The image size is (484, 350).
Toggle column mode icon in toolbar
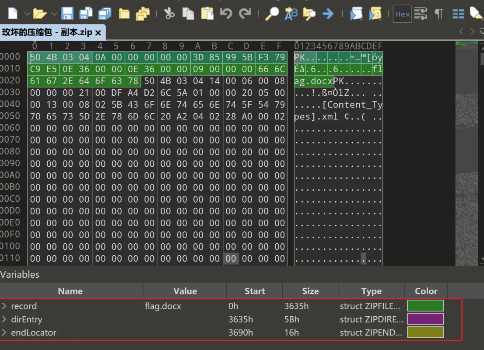(458, 14)
